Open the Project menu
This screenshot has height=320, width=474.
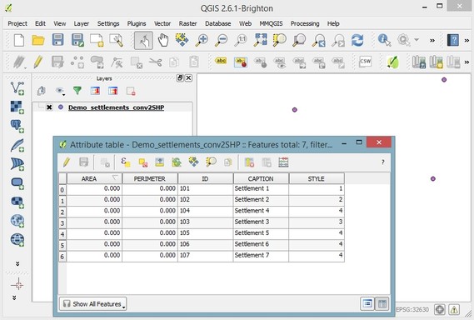click(x=17, y=23)
